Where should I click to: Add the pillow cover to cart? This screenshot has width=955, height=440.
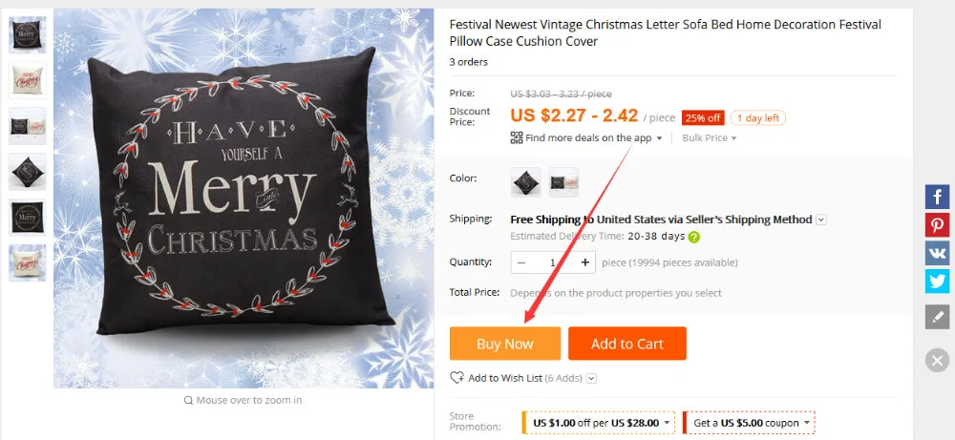click(x=627, y=344)
